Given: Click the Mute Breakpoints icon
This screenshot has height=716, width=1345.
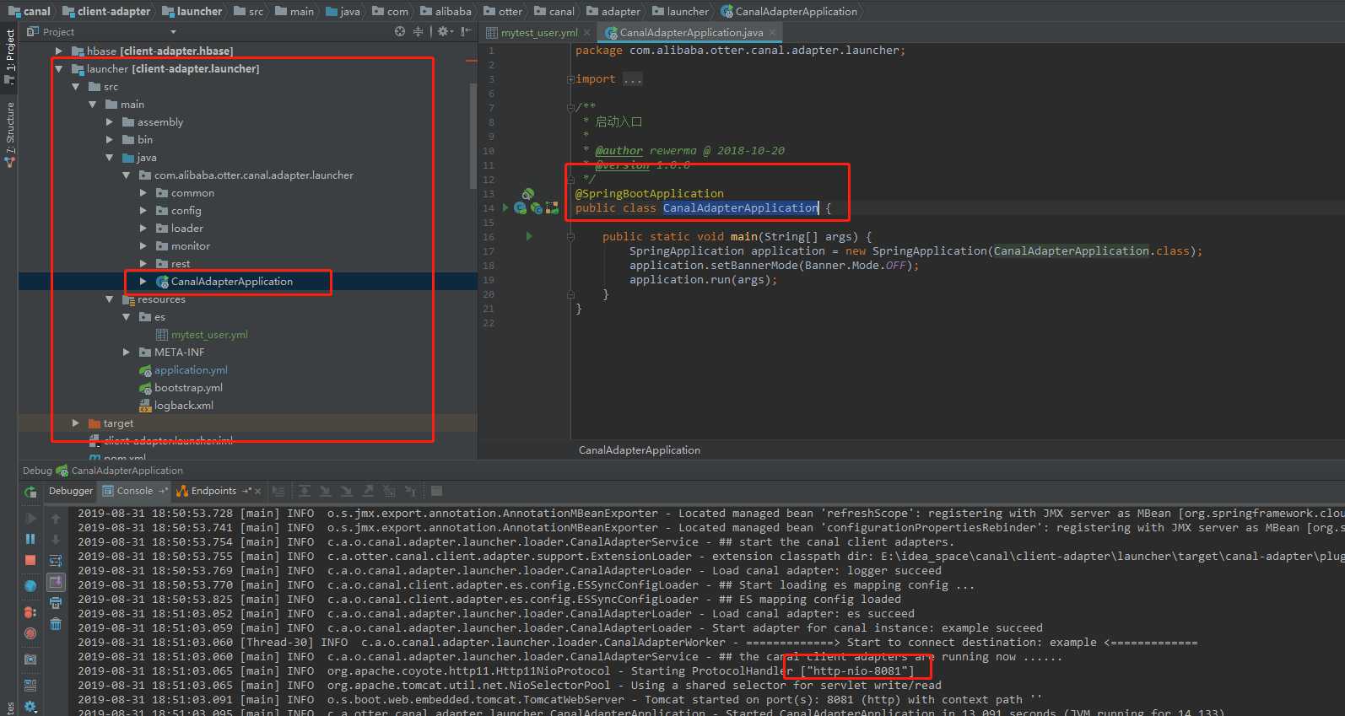Looking at the screenshot, I should pos(30,633).
